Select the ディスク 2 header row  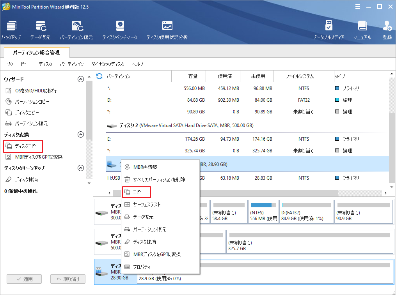point(247,125)
